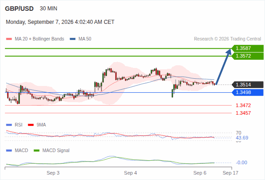
Task: Toggle the MACD legend entry
Action: tap(17, 150)
